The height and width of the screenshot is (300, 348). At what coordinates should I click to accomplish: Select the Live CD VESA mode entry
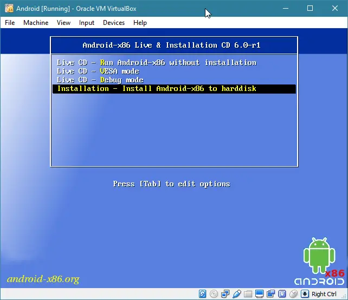174,71
